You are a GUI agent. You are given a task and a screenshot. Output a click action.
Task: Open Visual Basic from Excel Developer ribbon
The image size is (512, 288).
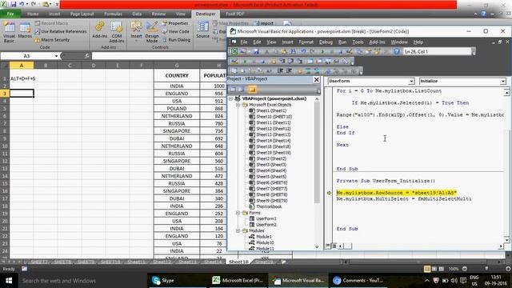pyautogui.click(x=9, y=33)
